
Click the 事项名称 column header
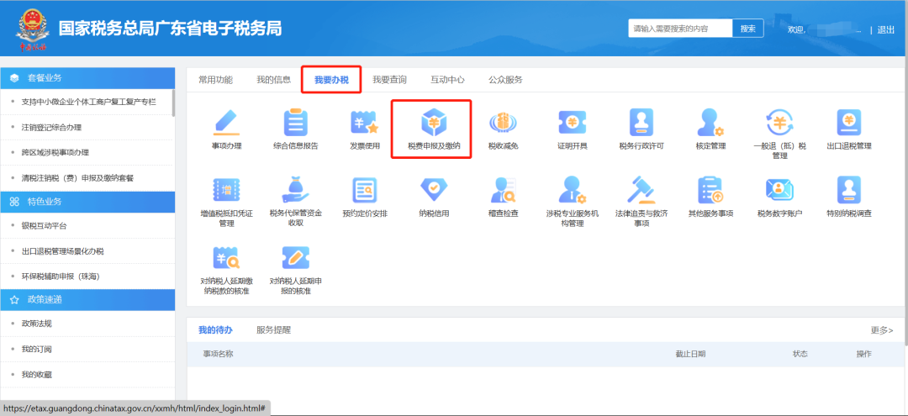(218, 354)
